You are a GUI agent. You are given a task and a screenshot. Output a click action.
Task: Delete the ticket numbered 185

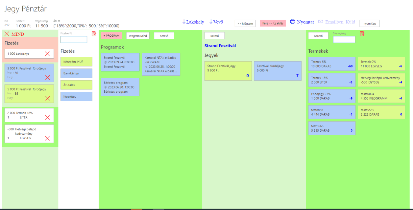pyautogui.click(x=47, y=98)
